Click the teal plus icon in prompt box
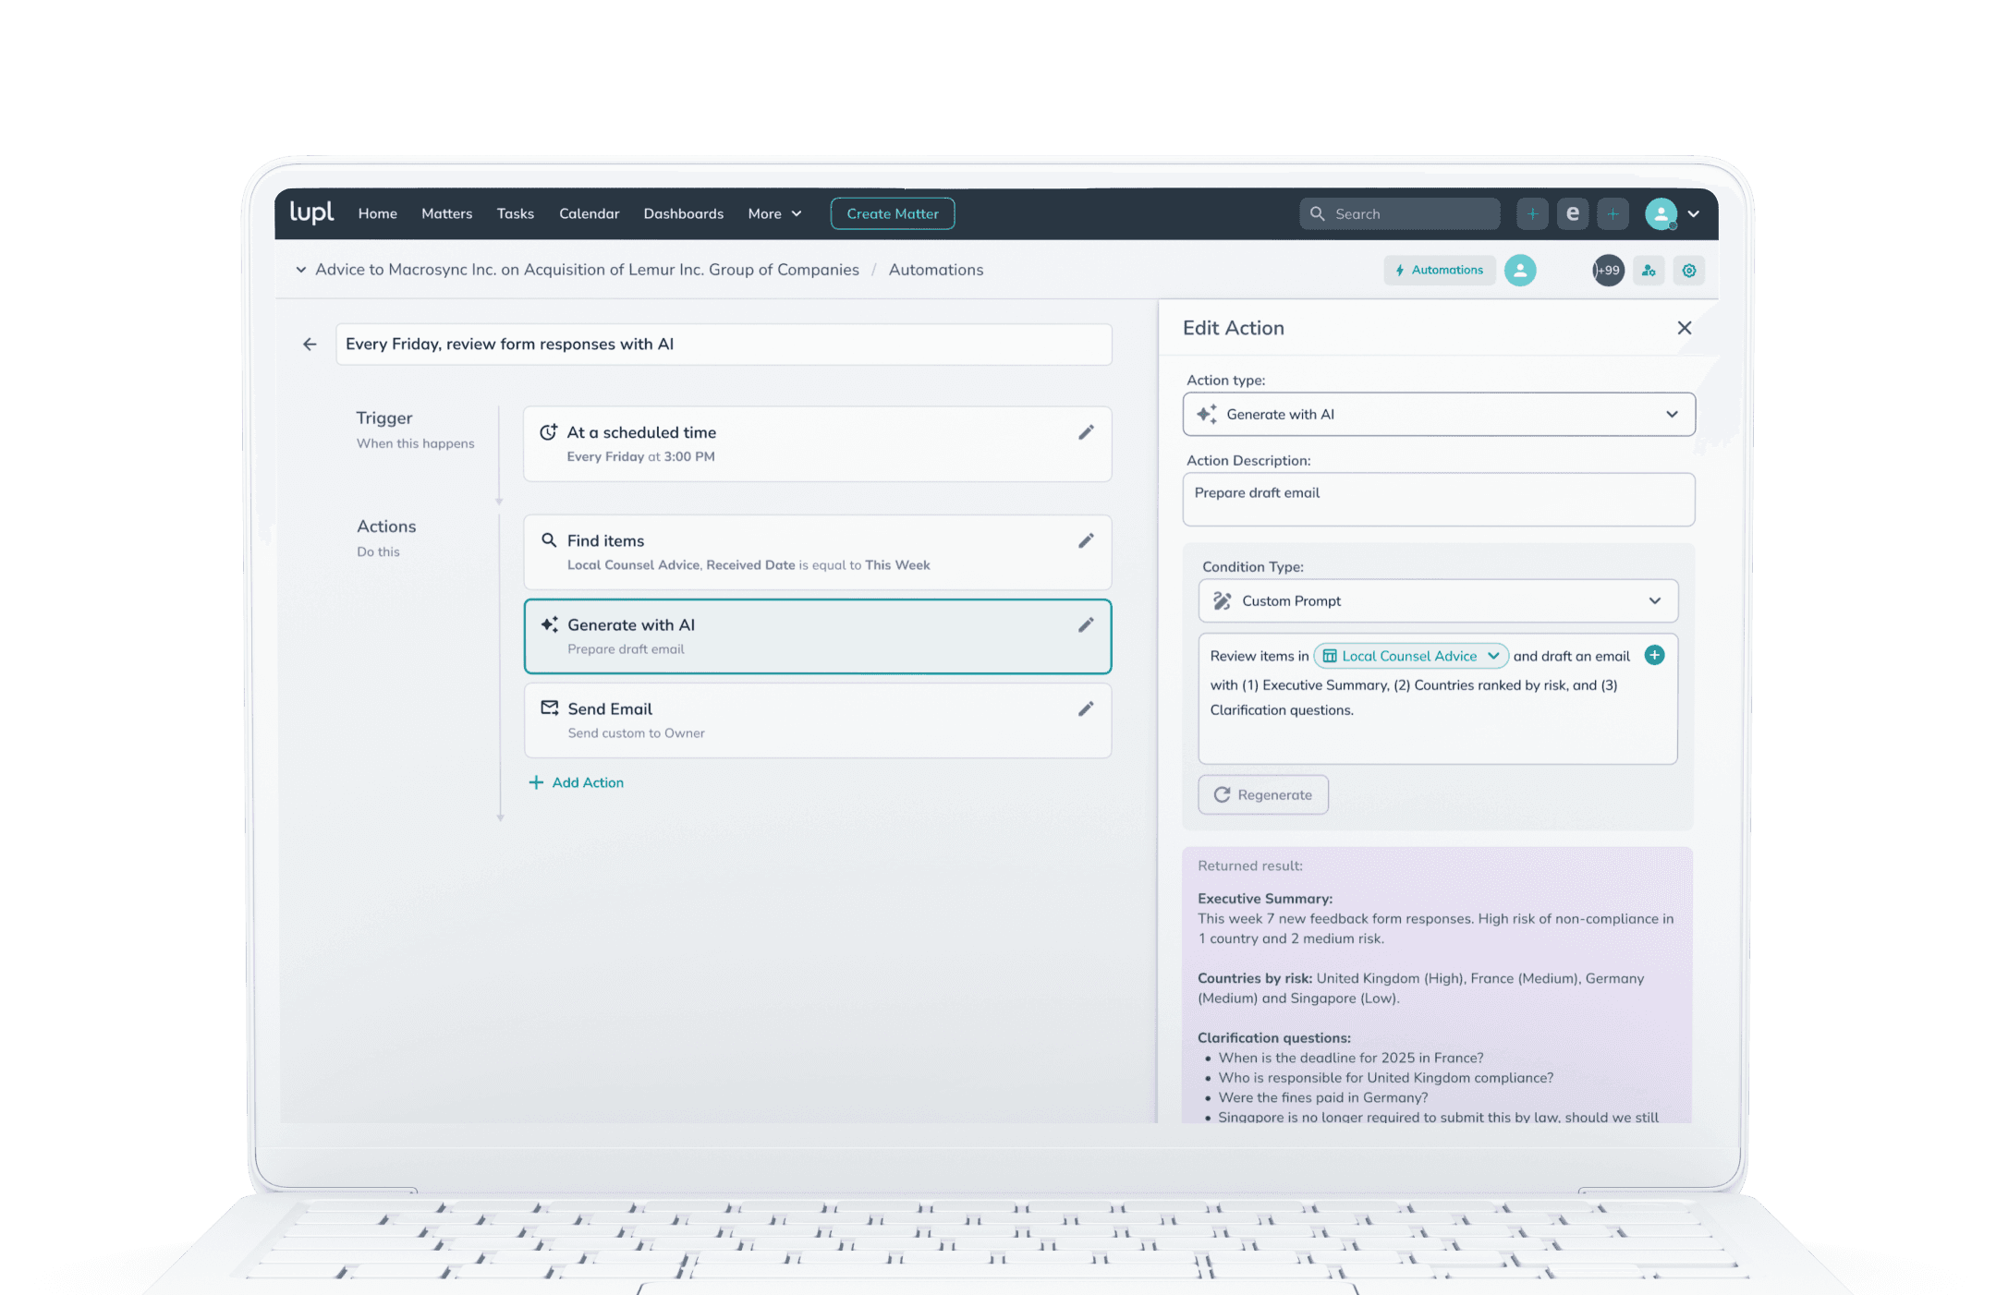The height and width of the screenshot is (1295, 1996). click(x=1654, y=655)
